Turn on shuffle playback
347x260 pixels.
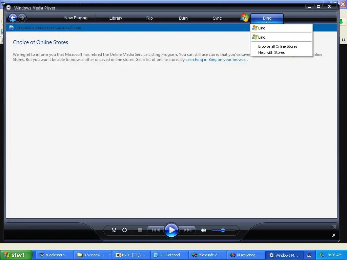(x=114, y=230)
